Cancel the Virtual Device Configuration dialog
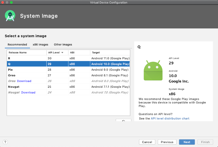Viewport: 218px width, 147px height. (x=147, y=142)
